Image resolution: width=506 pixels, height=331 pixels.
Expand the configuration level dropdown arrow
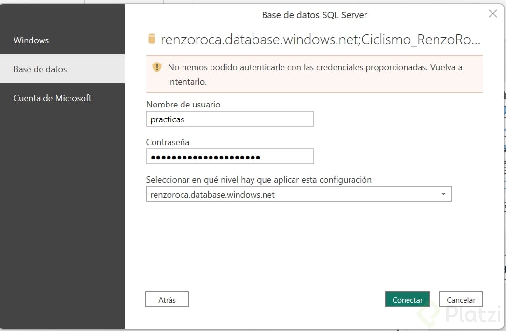443,194
